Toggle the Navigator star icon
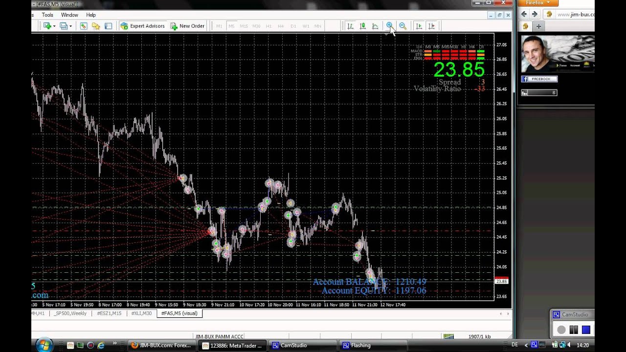626x352 pixels. (x=96, y=26)
